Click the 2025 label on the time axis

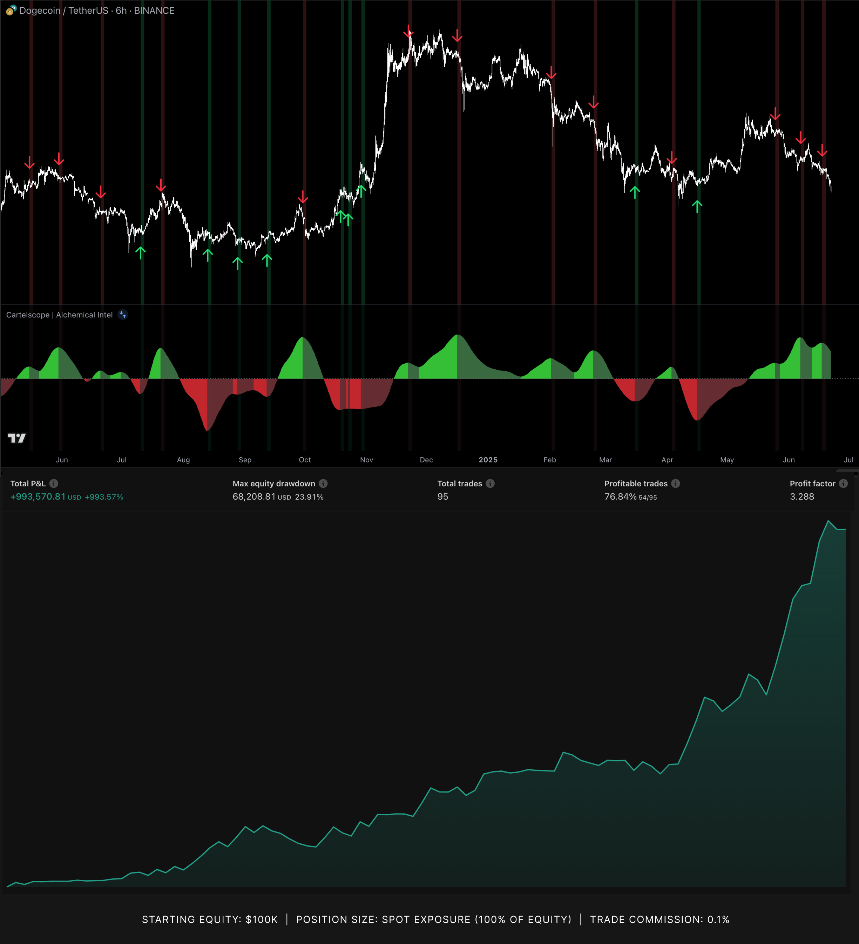[488, 460]
